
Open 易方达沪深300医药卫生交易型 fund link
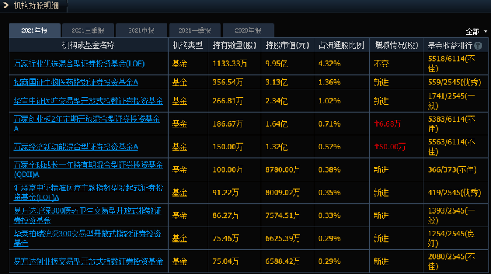tap(87, 215)
